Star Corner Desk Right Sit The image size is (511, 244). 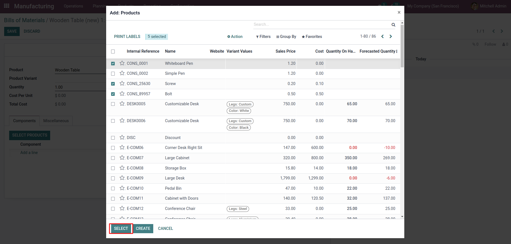click(x=122, y=147)
